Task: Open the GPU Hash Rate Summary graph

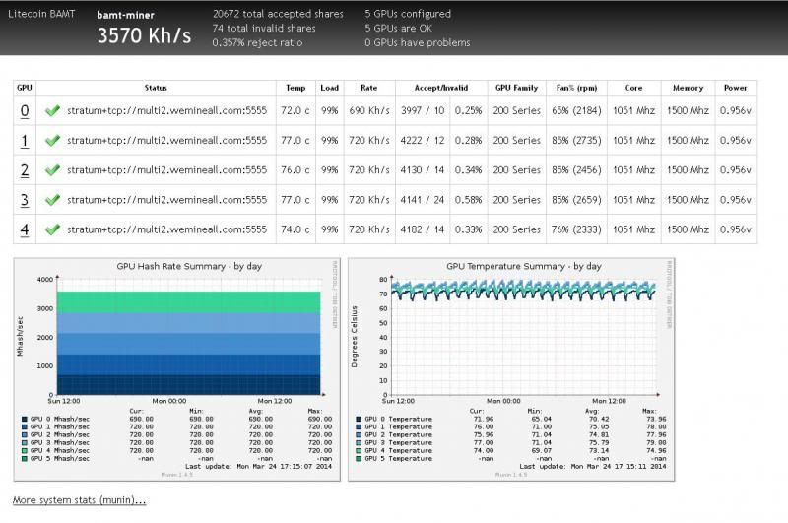Action: [x=177, y=369]
